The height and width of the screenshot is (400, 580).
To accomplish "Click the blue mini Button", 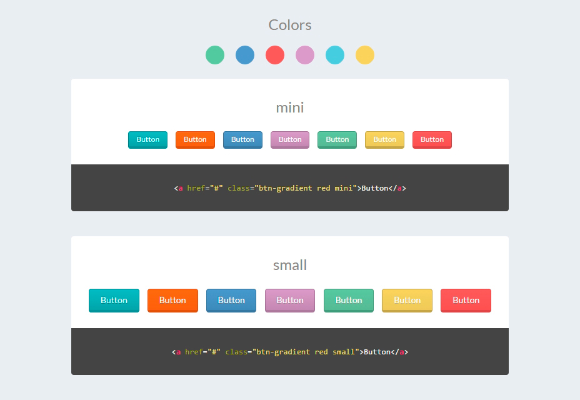I will click(x=242, y=139).
